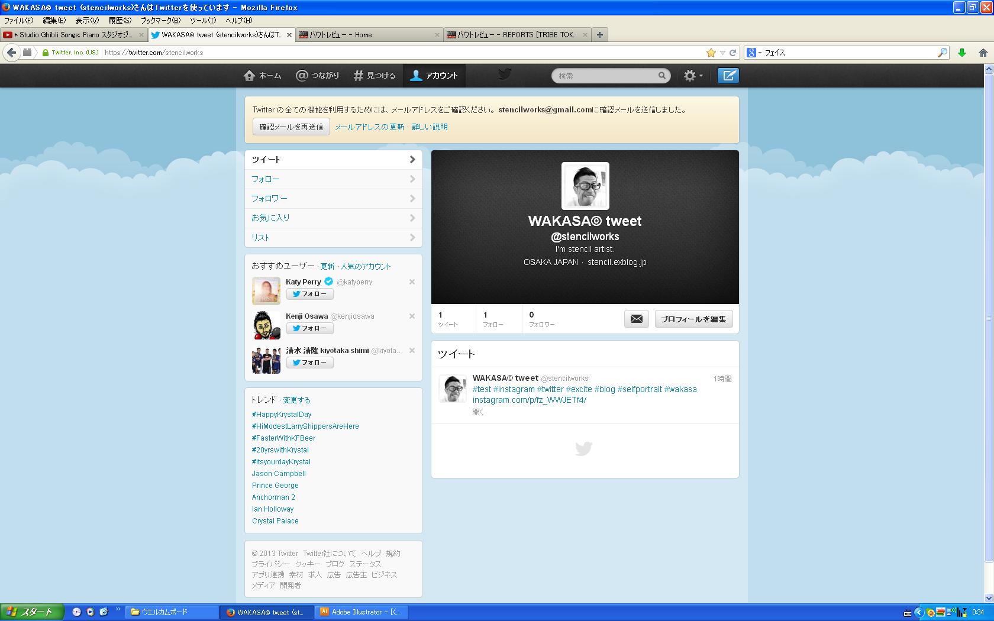Dismiss the Kenji Osawa suggestion

pyautogui.click(x=412, y=316)
